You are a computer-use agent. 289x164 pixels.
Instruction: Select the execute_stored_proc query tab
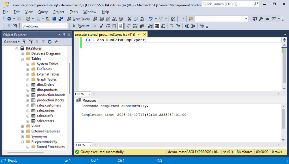105,34
